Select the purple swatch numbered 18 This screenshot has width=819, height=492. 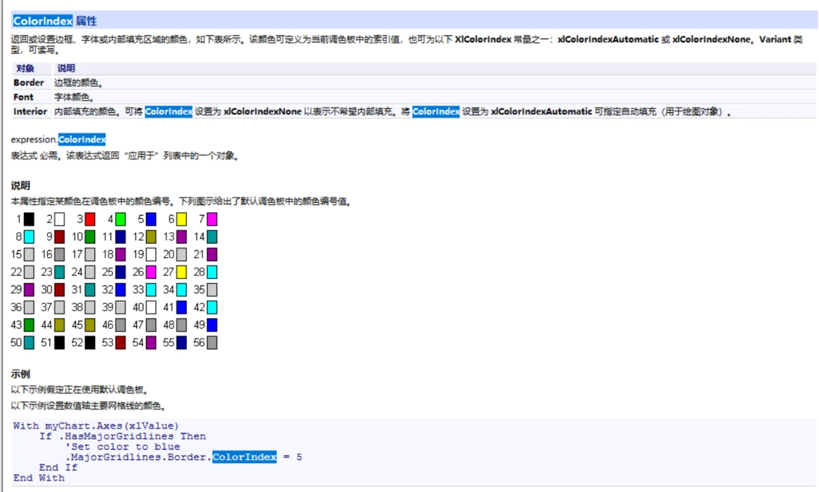pyautogui.click(x=120, y=254)
